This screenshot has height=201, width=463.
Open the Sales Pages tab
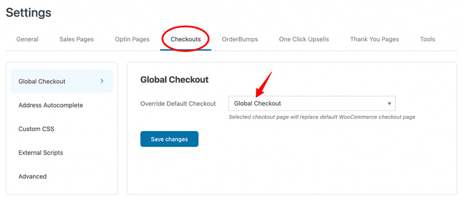[76, 39]
